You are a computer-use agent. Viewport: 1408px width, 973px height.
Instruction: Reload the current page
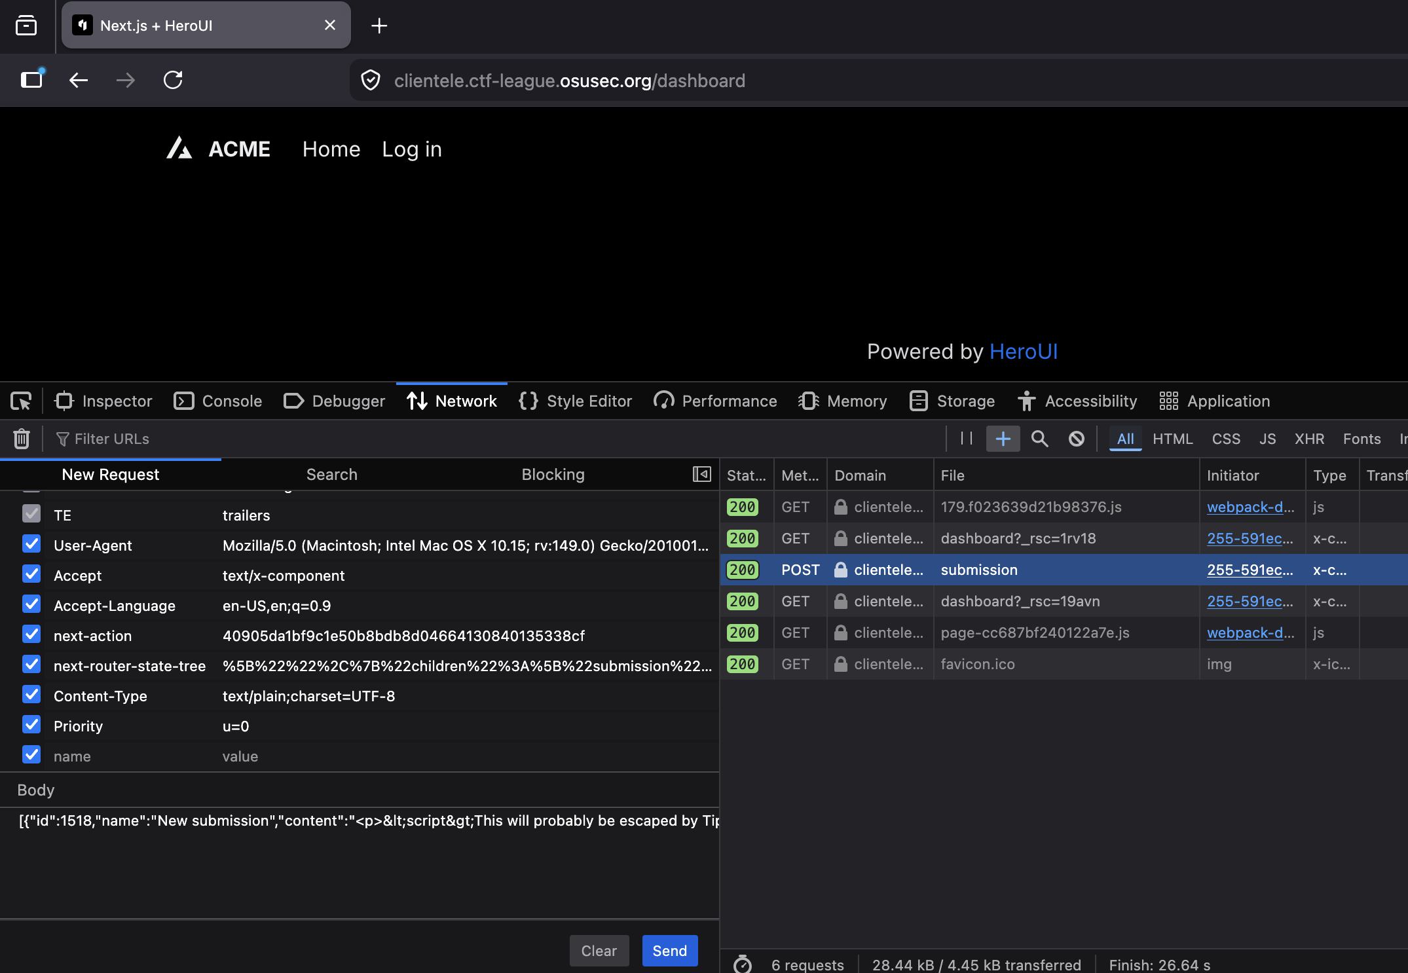pyautogui.click(x=172, y=80)
